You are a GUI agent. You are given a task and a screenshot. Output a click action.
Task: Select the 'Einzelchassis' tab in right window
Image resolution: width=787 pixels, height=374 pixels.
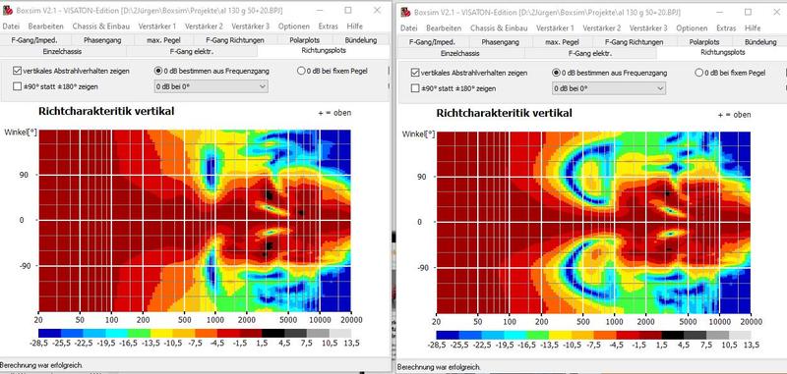[x=459, y=53]
